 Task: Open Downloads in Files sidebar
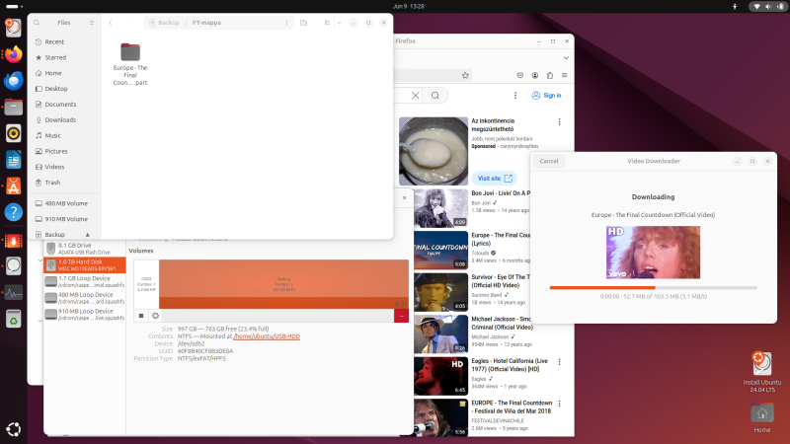click(64, 119)
